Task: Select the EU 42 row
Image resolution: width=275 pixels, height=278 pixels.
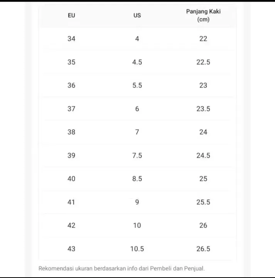Action: click(x=137, y=225)
